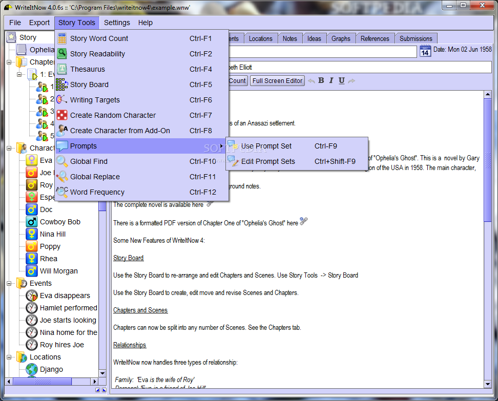
Task: Collapse the Characters tree node
Action: [x=9, y=148]
